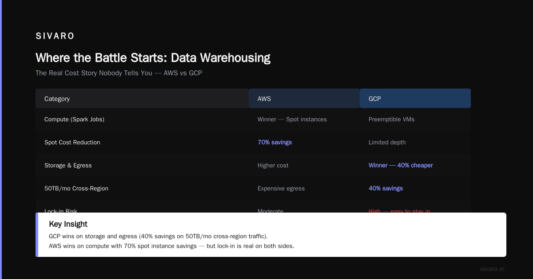The height and width of the screenshot is (279, 533).
Task: Click the 'Winner — 40% cheaper' cell
Action: 401,166
